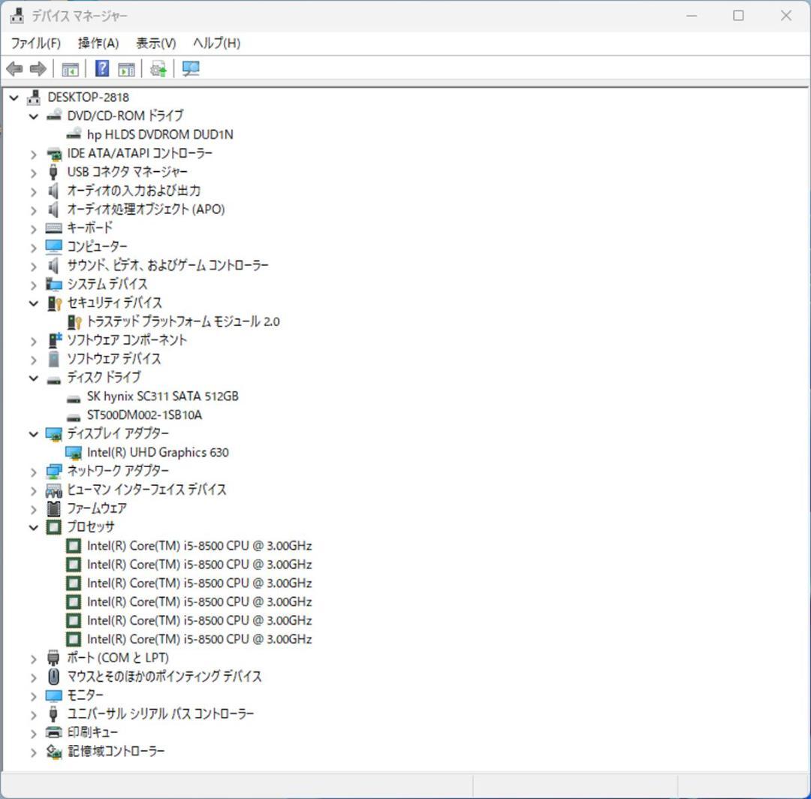Click the DESKTOP-2818 computer icon
The image size is (811, 799).
pos(34,97)
